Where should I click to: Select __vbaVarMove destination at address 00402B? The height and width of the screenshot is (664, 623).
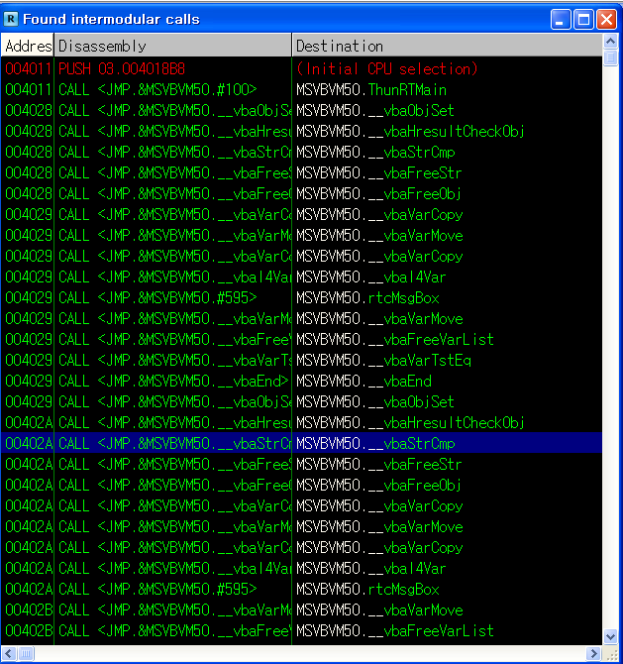point(379,609)
